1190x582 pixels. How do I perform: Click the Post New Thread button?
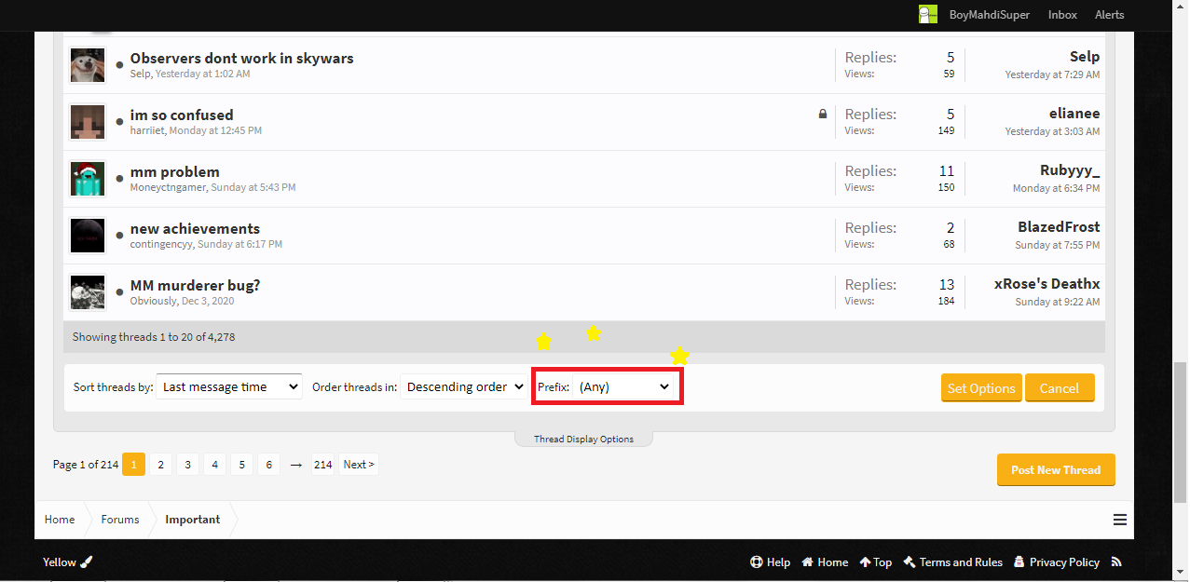pyautogui.click(x=1056, y=470)
